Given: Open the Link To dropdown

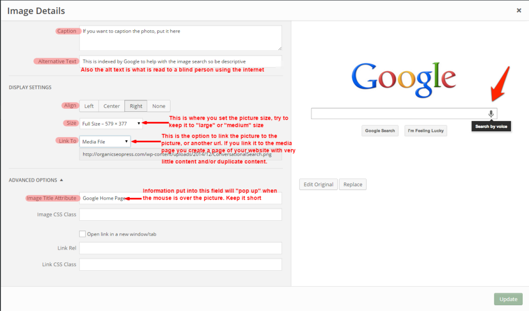Looking at the screenshot, I should click(105, 141).
